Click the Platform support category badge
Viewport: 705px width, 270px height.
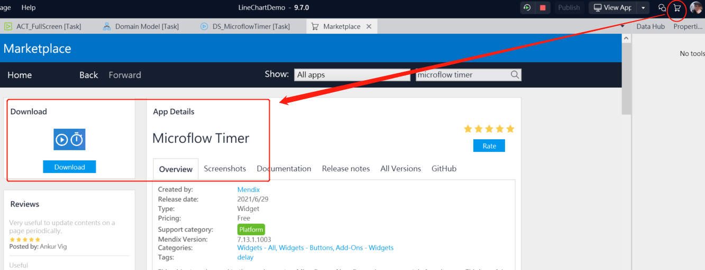(251, 229)
